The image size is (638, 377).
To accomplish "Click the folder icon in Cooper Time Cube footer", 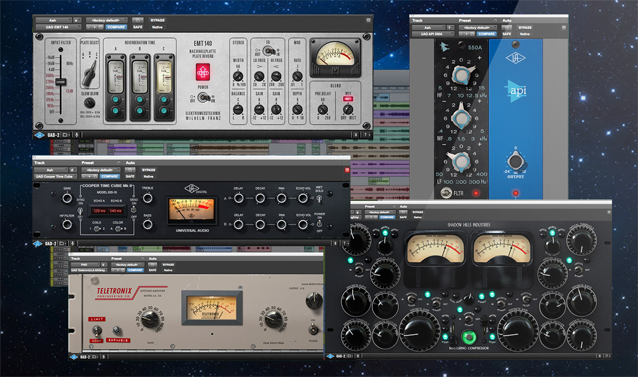I will click(x=63, y=243).
